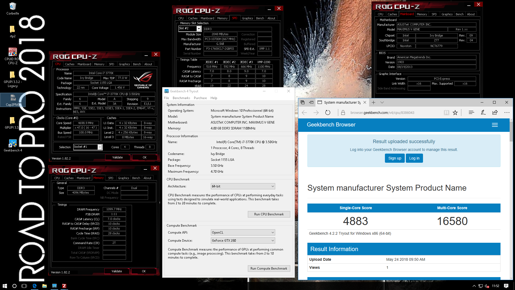This screenshot has width=515, height=290.
Task: Expand the Slot #2 memory slot dropdown
Action: click(199, 28)
